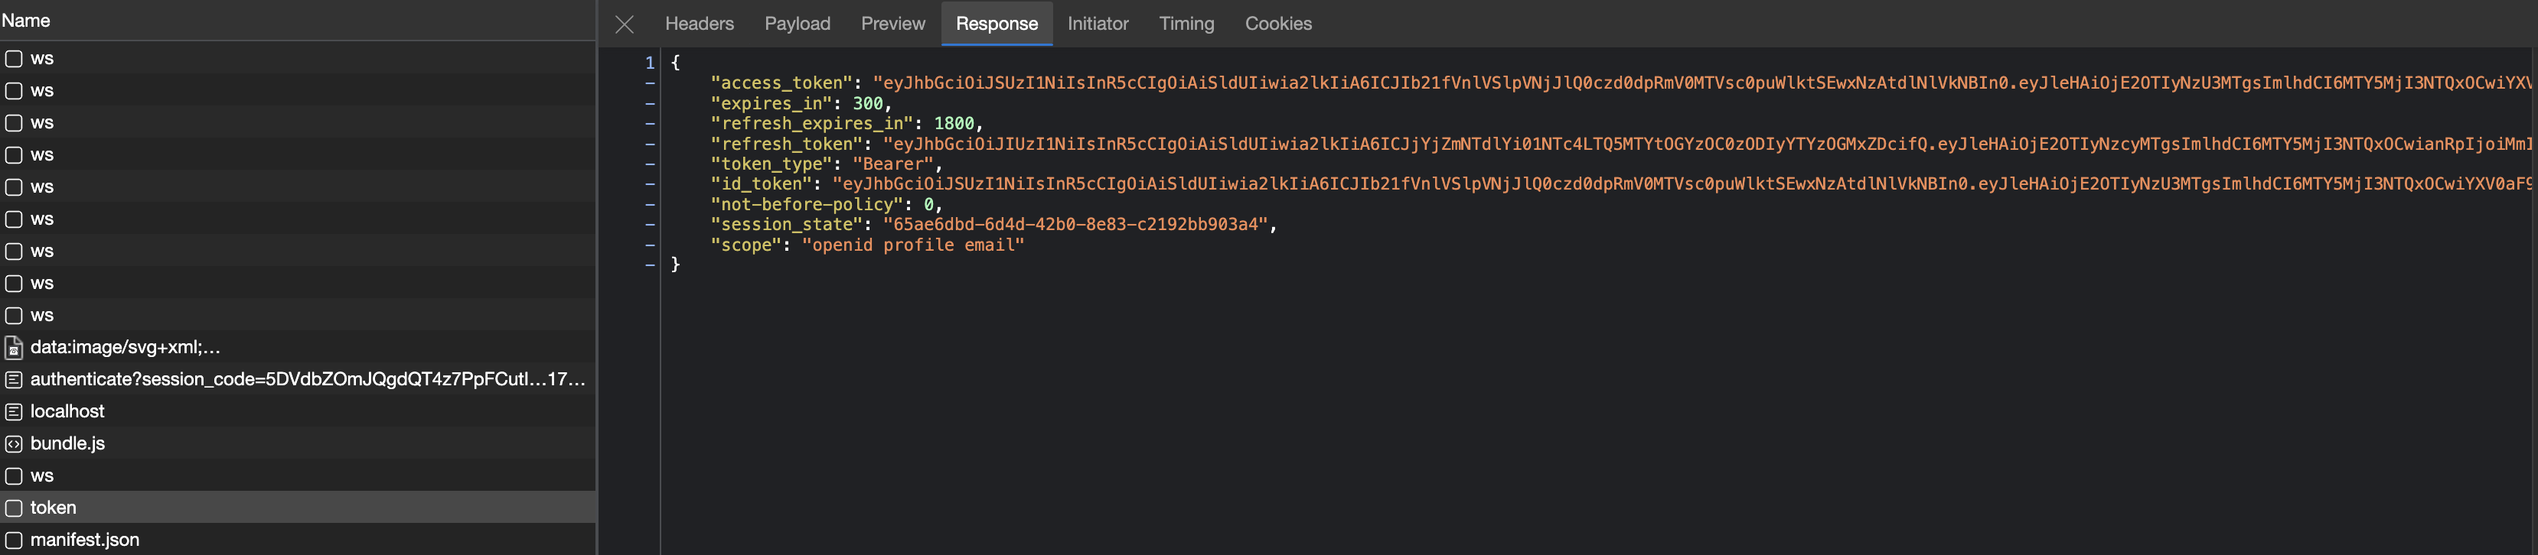Click the image file icon for data:image/svg+xml
2538x555 pixels.
pyautogui.click(x=14, y=347)
